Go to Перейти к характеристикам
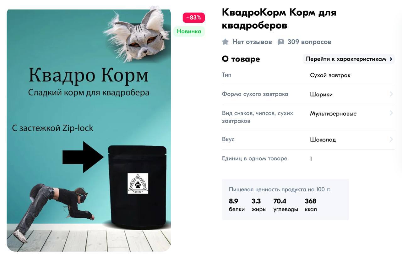Viewport: 402px width, 262px height. tap(349, 59)
